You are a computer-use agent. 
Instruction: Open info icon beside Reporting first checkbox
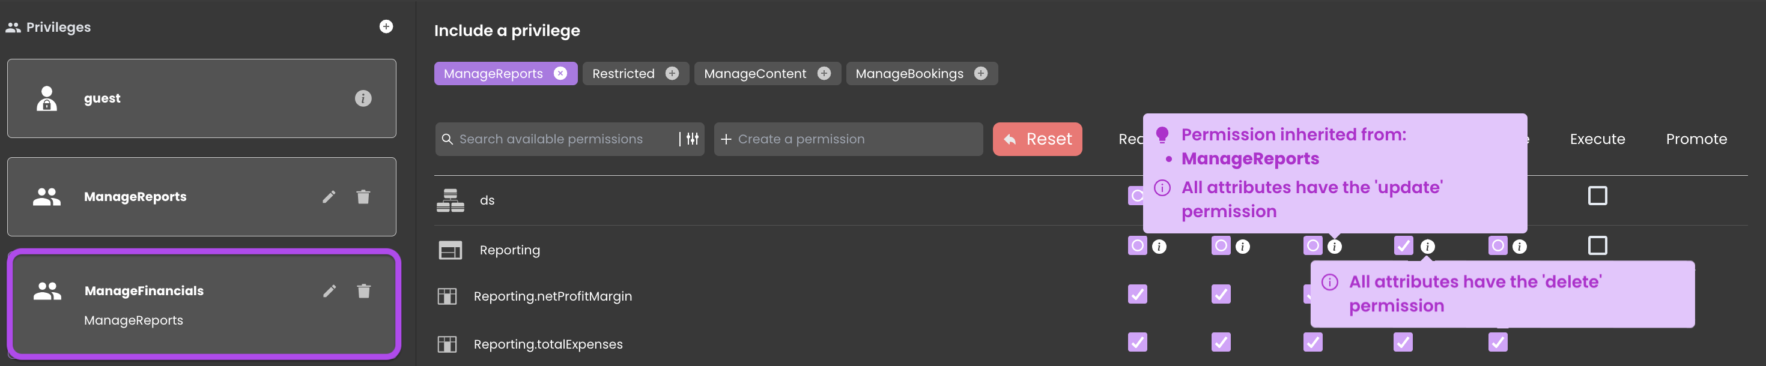tap(1159, 247)
